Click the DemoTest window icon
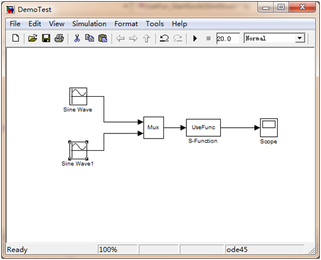321x260 pixels. click(x=10, y=10)
